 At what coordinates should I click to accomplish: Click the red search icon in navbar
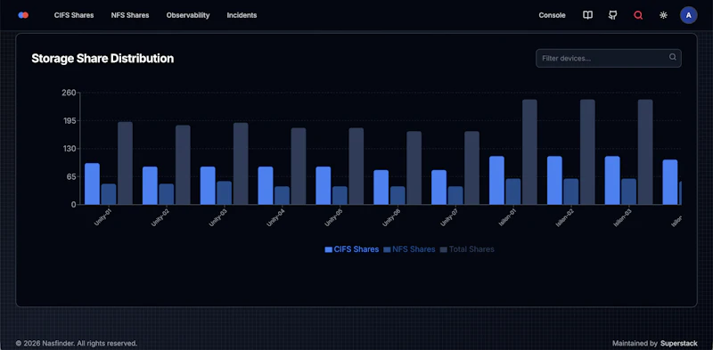click(x=638, y=15)
